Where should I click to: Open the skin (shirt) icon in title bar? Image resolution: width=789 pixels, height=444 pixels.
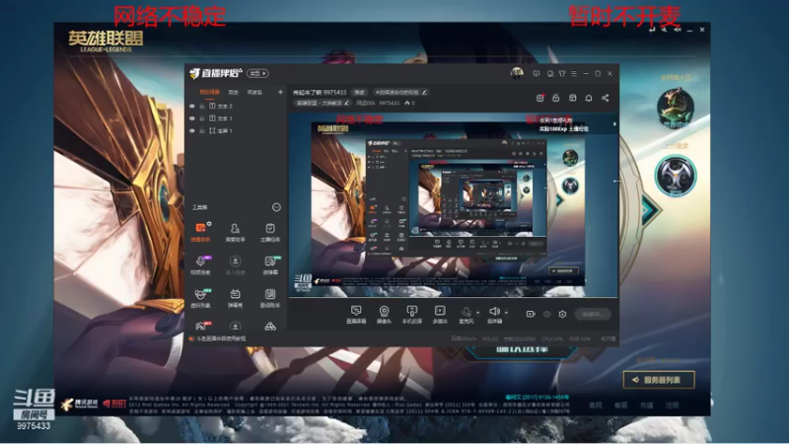(562, 73)
